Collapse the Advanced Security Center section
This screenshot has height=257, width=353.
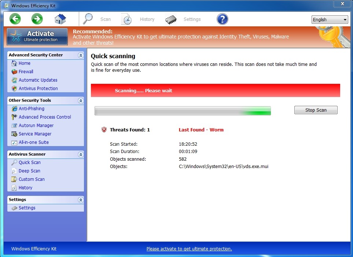81,55
